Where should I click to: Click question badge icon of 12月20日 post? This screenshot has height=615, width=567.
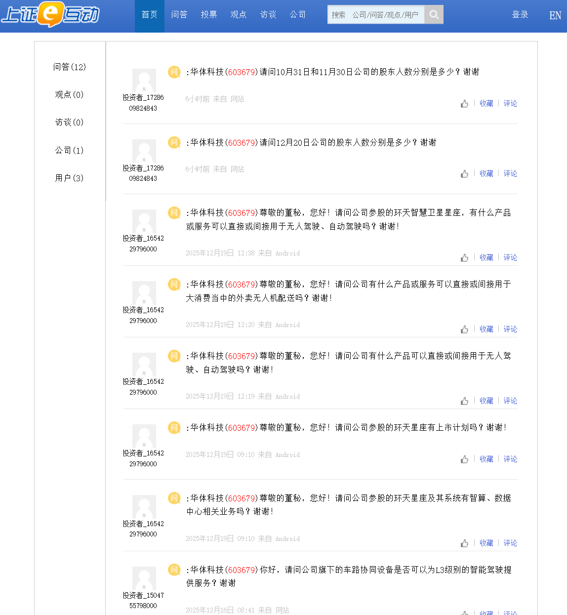coord(174,143)
